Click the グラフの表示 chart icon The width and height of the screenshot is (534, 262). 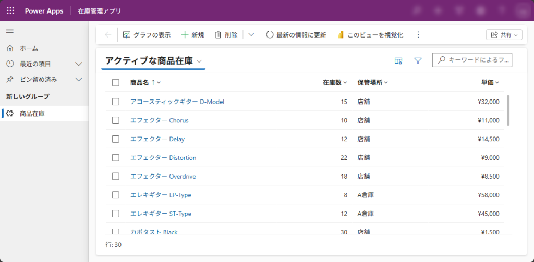127,35
